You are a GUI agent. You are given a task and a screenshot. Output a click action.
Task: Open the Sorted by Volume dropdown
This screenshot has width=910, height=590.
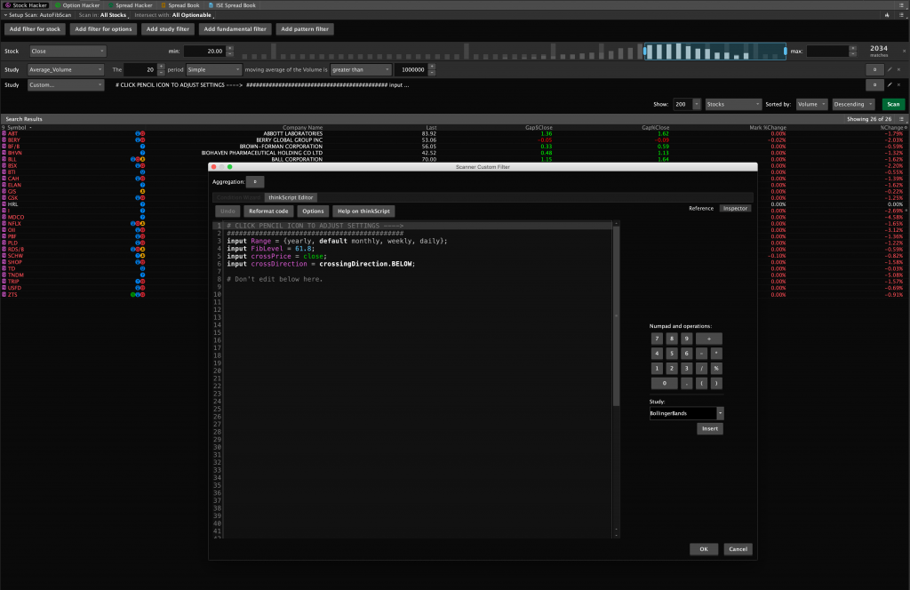(x=811, y=104)
